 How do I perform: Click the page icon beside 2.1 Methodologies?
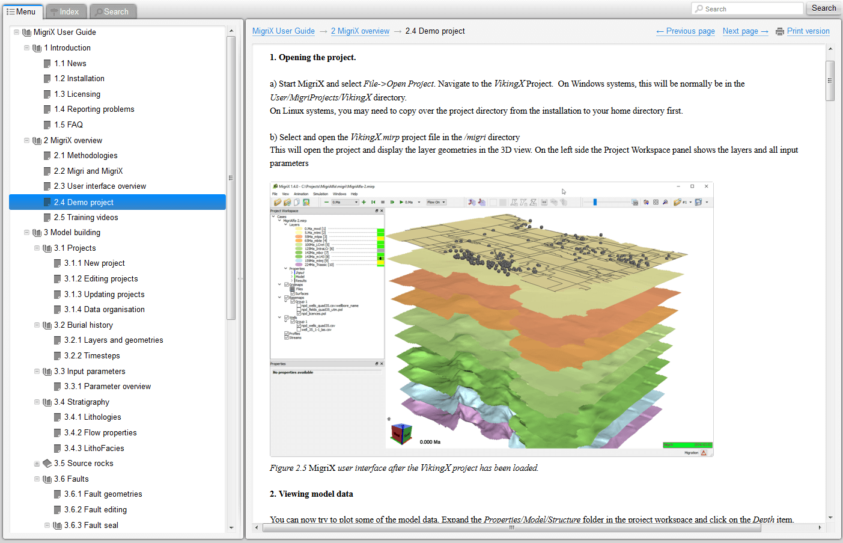point(47,156)
